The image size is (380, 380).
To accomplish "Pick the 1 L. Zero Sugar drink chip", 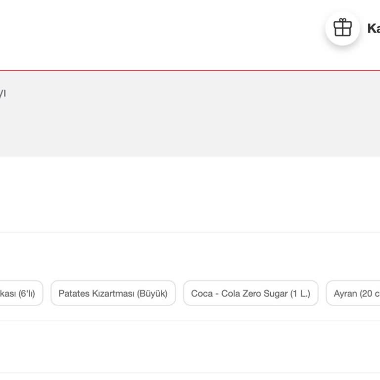I will pyautogui.click(x=250, y=293).
